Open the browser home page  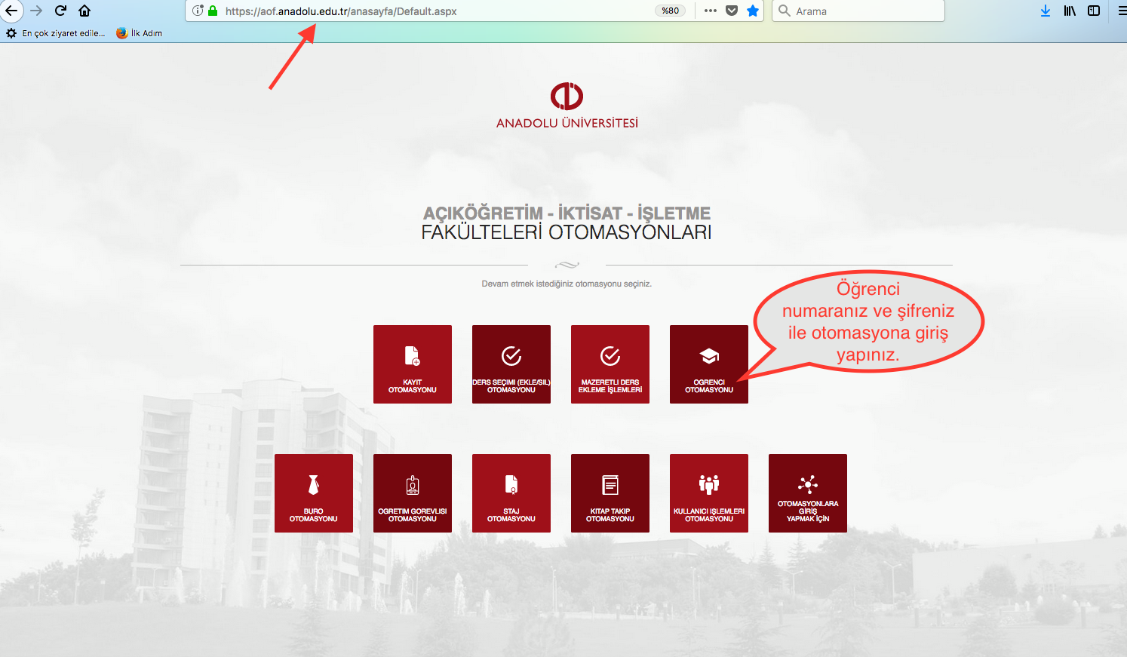pos(84,11)
